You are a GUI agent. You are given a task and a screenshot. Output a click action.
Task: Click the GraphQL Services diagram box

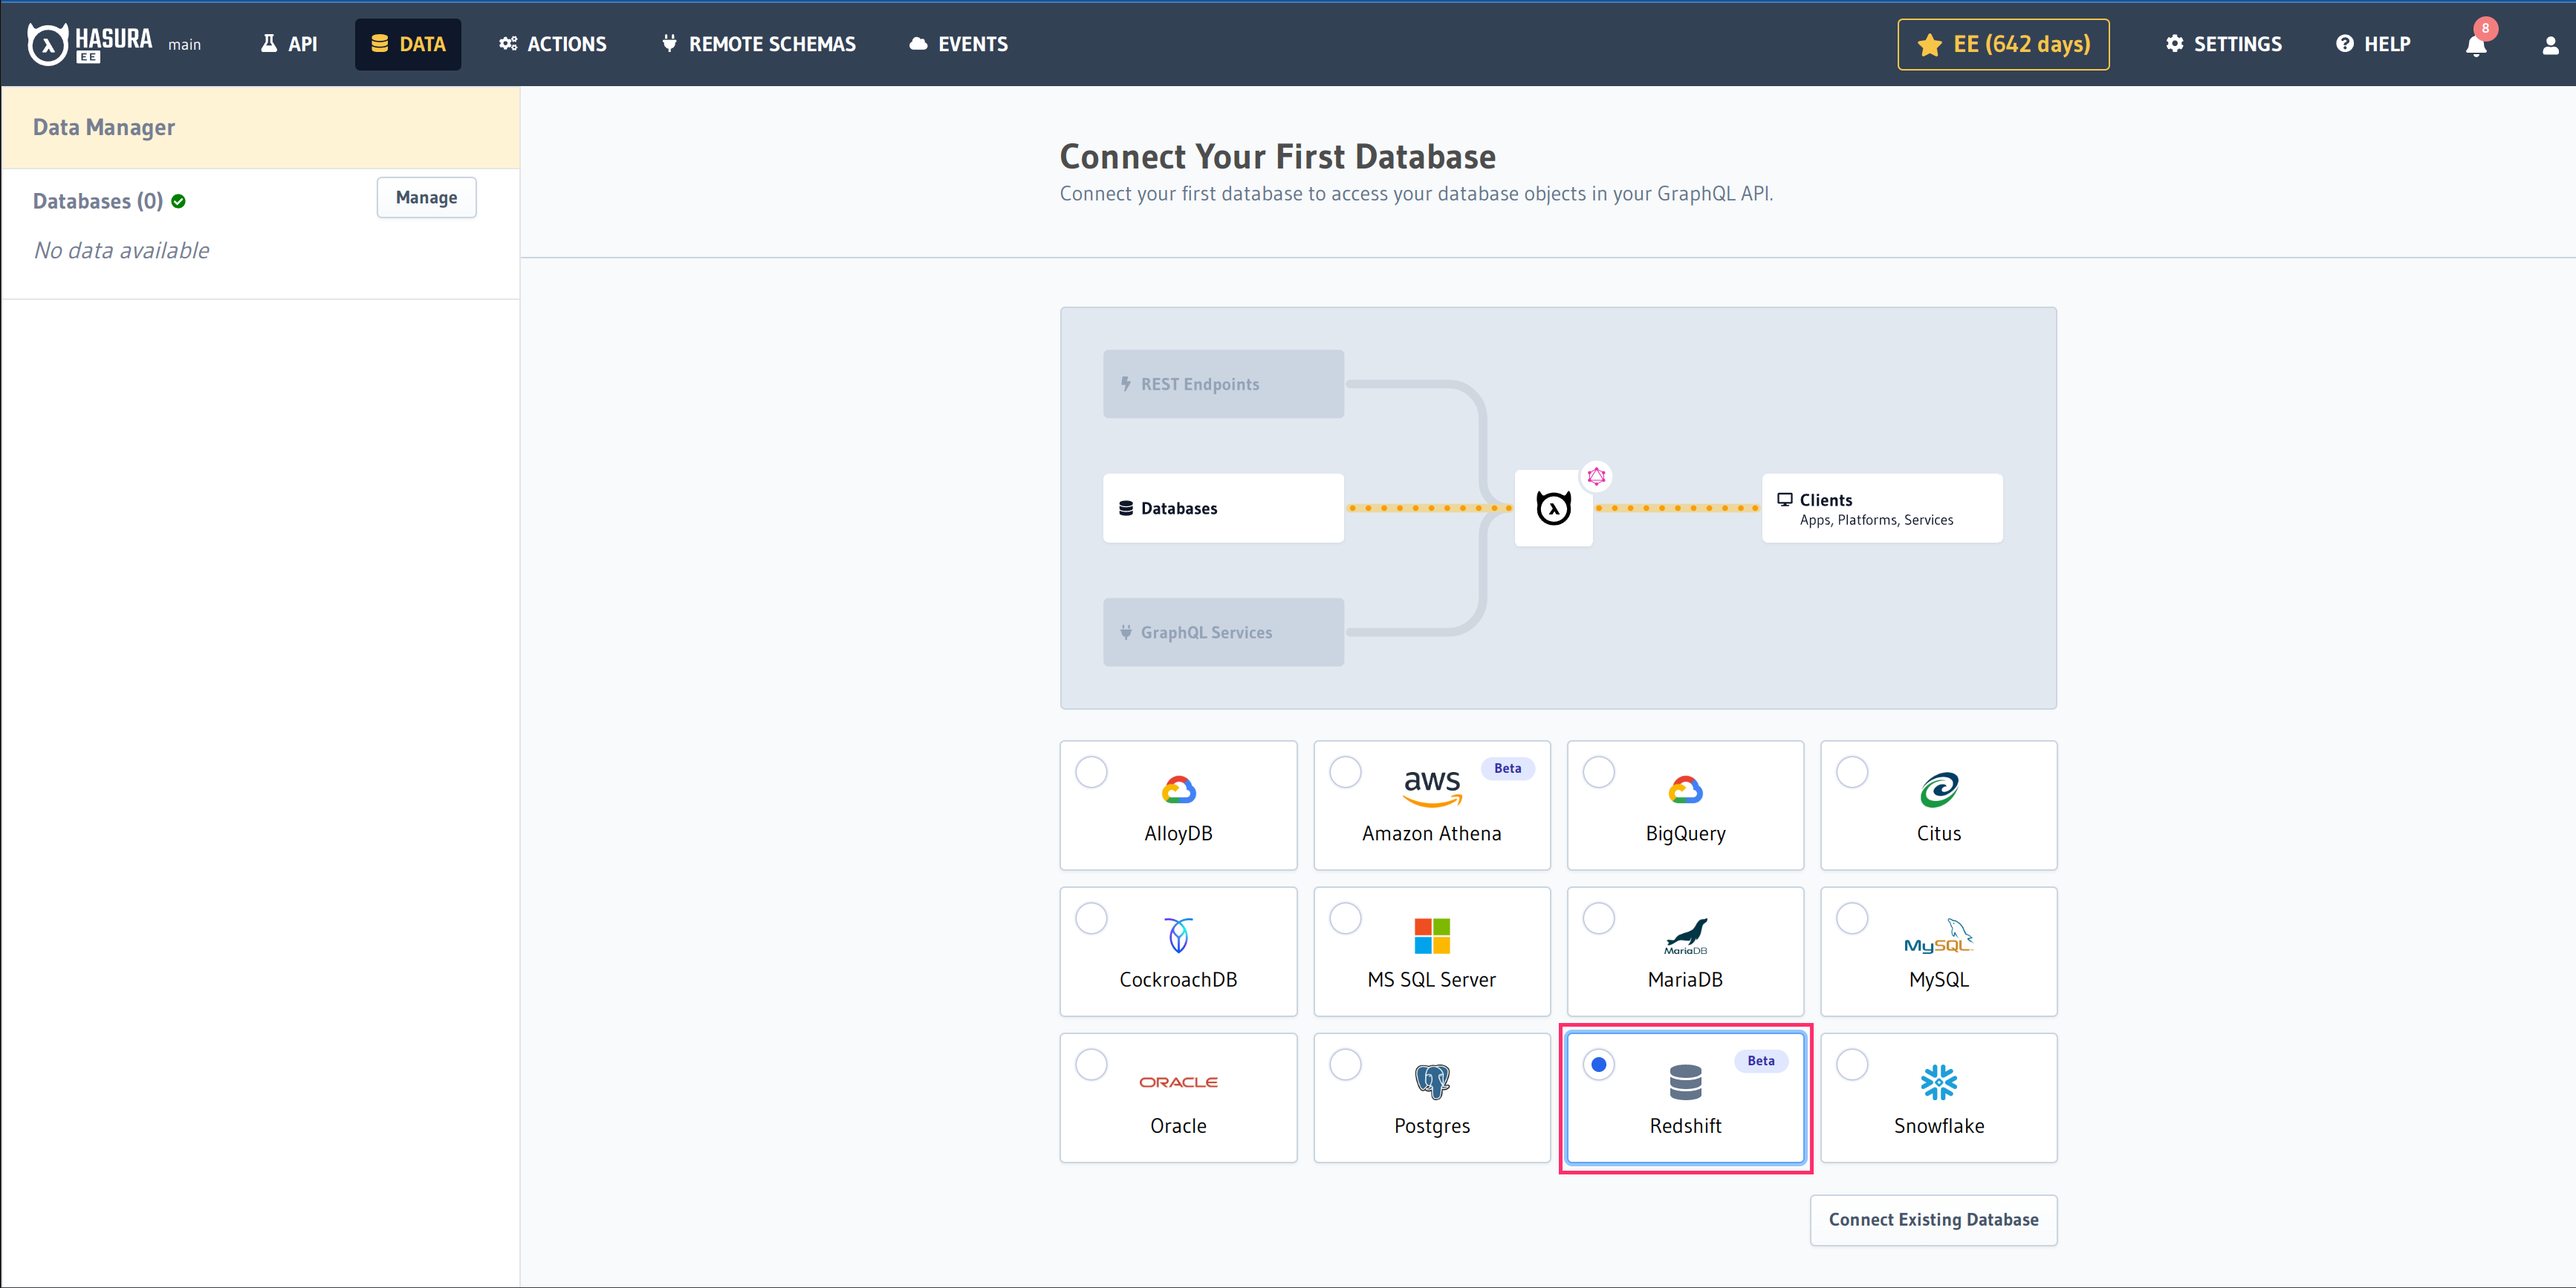point(1223,632)
